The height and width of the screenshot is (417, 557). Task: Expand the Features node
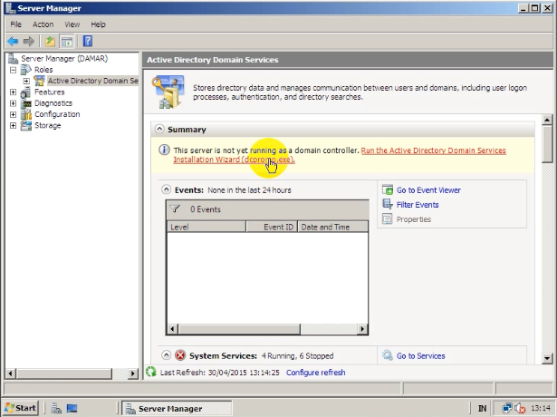click(14, 92)
